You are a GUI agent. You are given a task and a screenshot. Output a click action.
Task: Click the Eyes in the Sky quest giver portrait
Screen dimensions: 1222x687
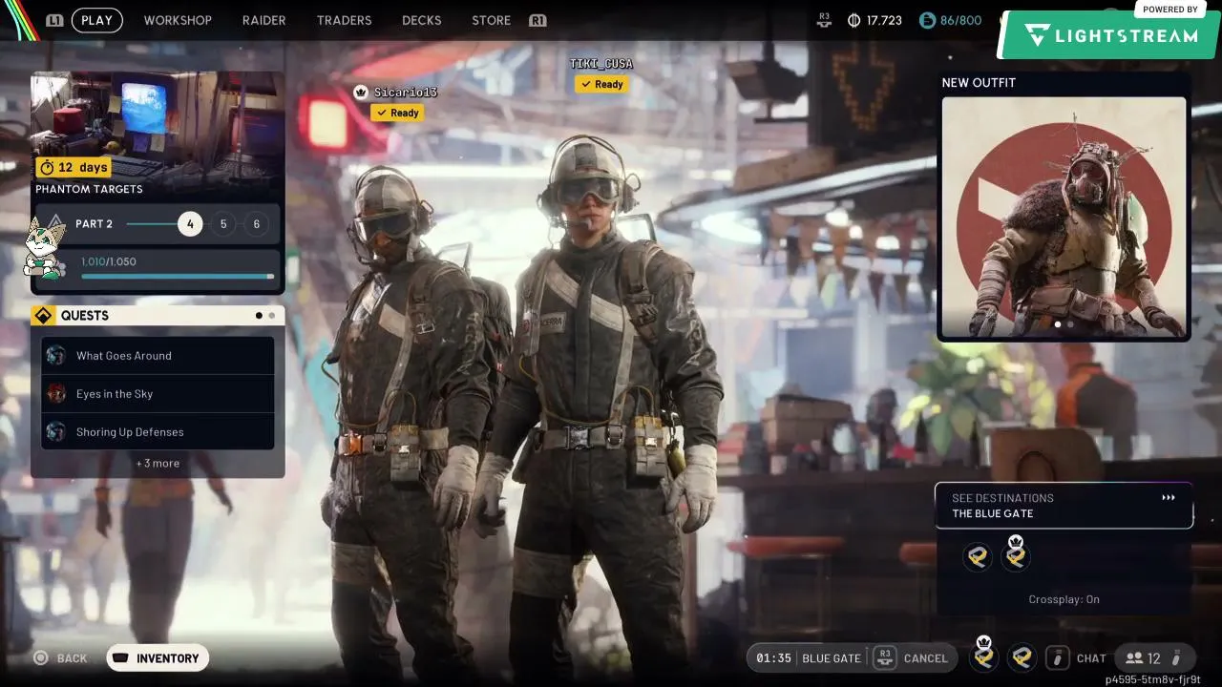click(56, 394)
